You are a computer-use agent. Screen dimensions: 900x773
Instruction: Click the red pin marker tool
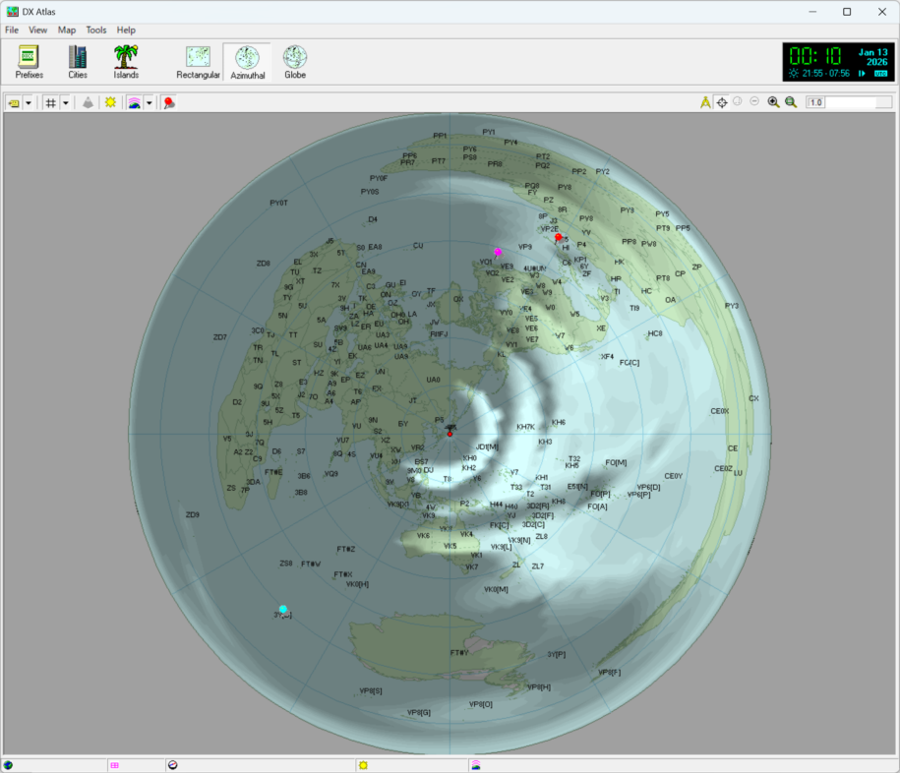coord(168,102)
